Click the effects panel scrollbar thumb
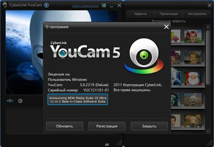 point(208,57)
